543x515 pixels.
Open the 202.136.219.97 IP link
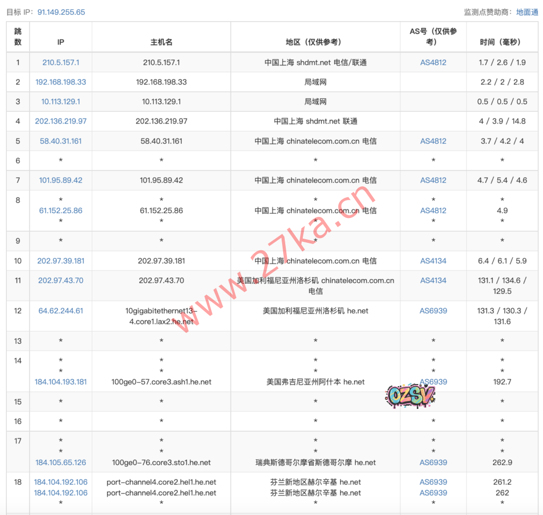60,121
